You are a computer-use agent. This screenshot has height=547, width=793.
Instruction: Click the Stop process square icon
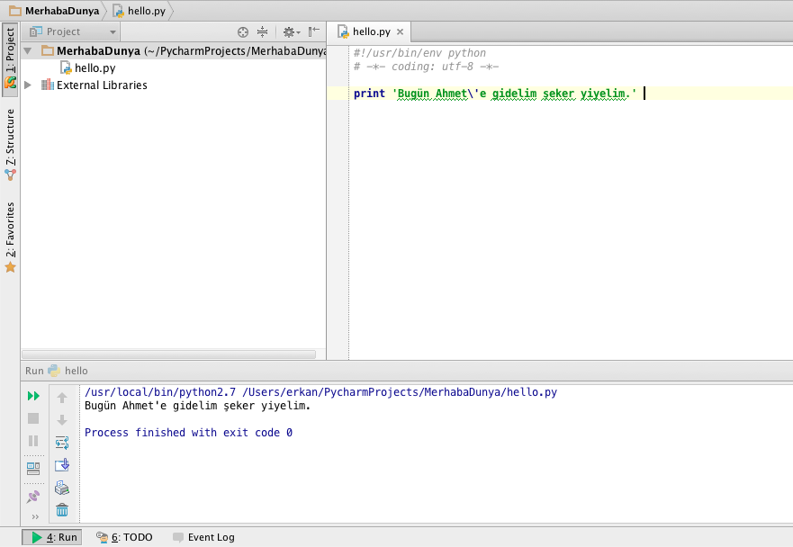click(x=33, y=418)
